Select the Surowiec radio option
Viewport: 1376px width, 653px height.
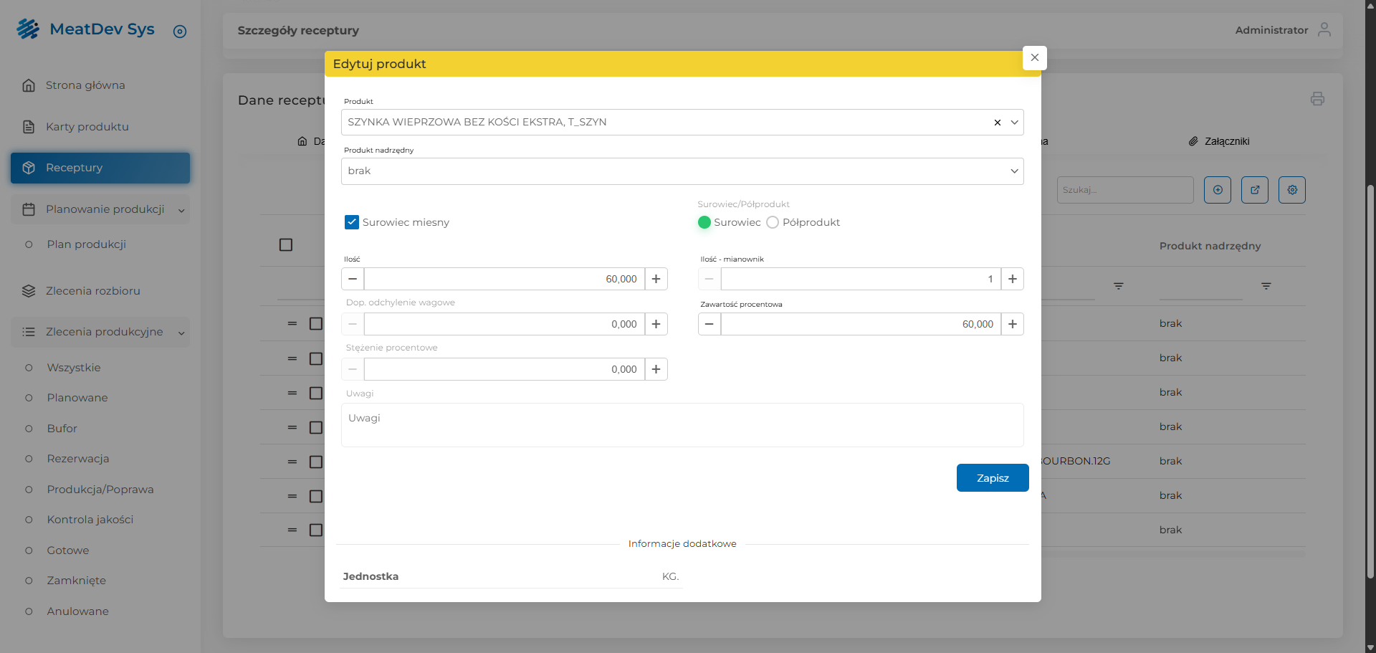click(704, 222)
